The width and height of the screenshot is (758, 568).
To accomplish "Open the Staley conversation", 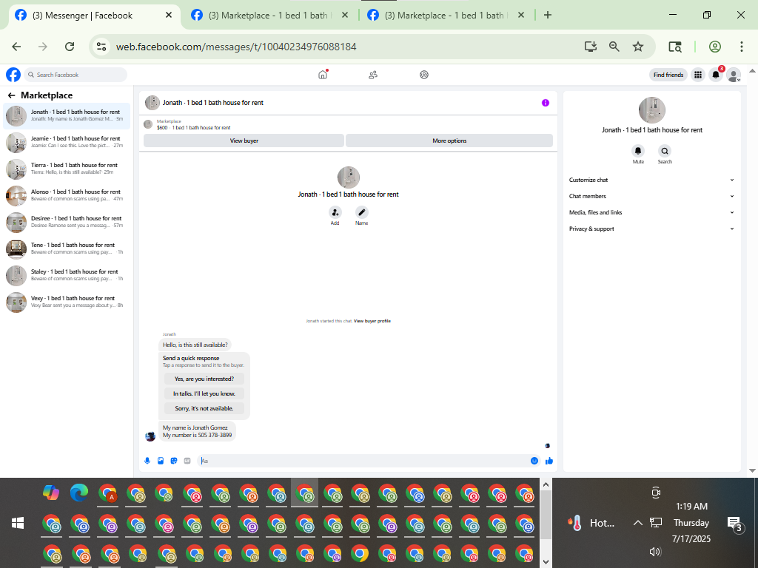I will (x=67, y=275).
